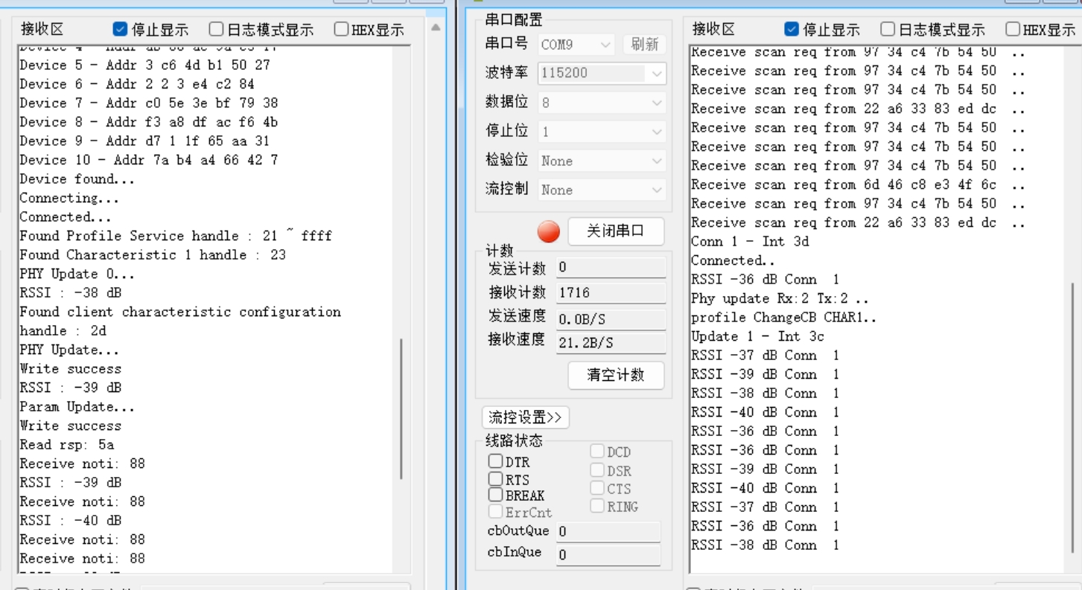The width and height of the screenshot is (1082, 590).
Task: Click the 接收速度 field showing 21.2B/S
Action: click(611, 343)
